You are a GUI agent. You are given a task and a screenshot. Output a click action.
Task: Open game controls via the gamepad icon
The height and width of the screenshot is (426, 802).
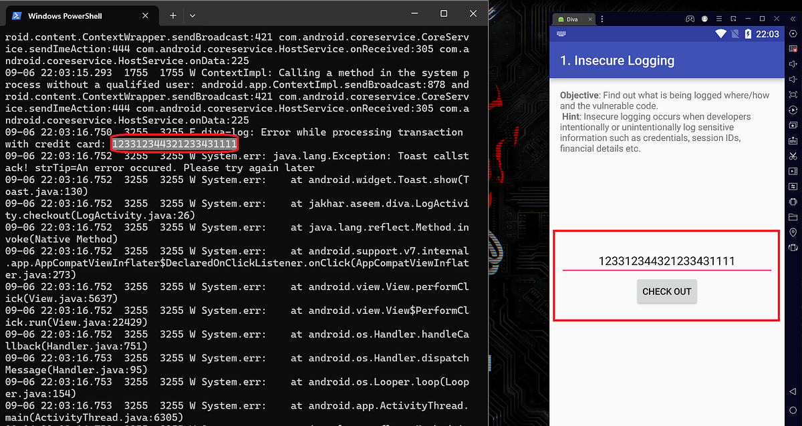[690, 19]
